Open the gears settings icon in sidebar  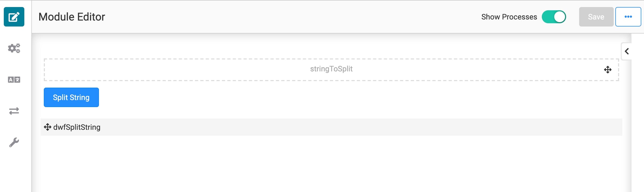tap(14, 48)
